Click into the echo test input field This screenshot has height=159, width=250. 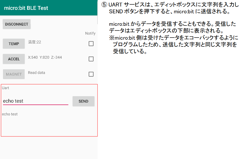click(x=35, y=101)
